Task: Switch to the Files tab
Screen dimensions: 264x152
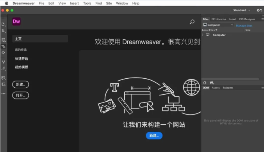Action: [x=205, y=19]
